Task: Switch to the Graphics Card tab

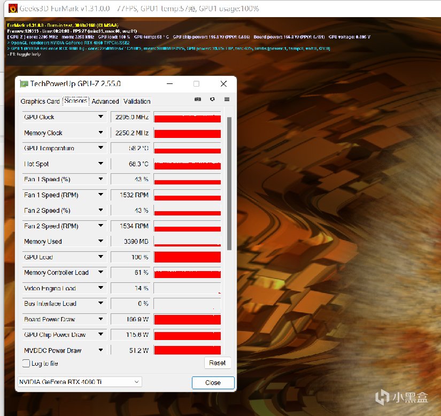Action: click(40, 101)
